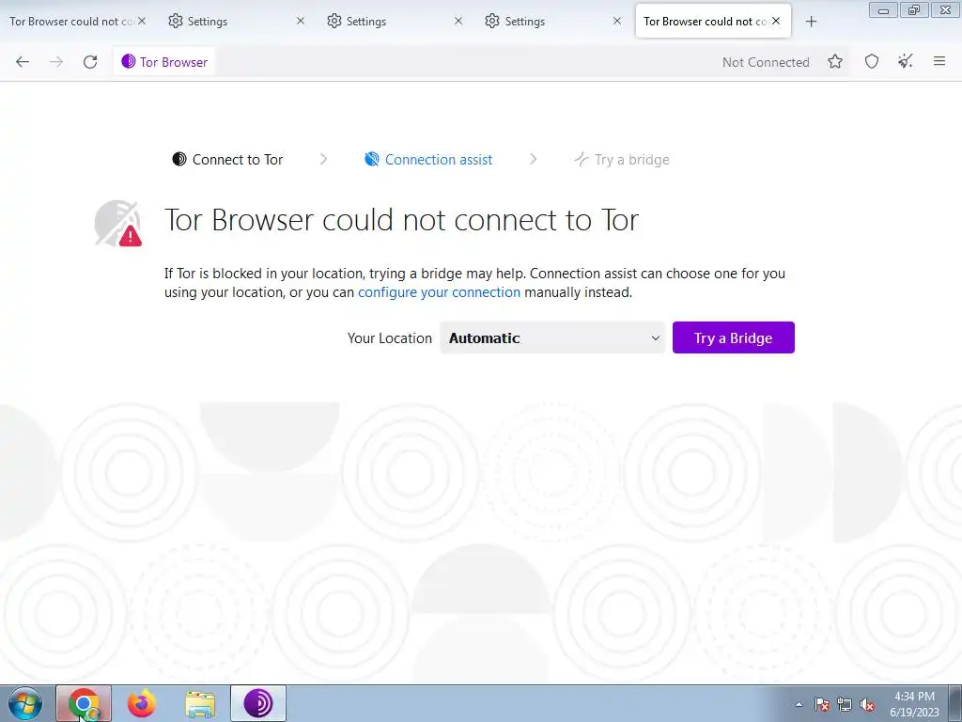This screenshot has width=962, height=722.
Task: Switch to the third Settings tab
Action: (552, 21)
